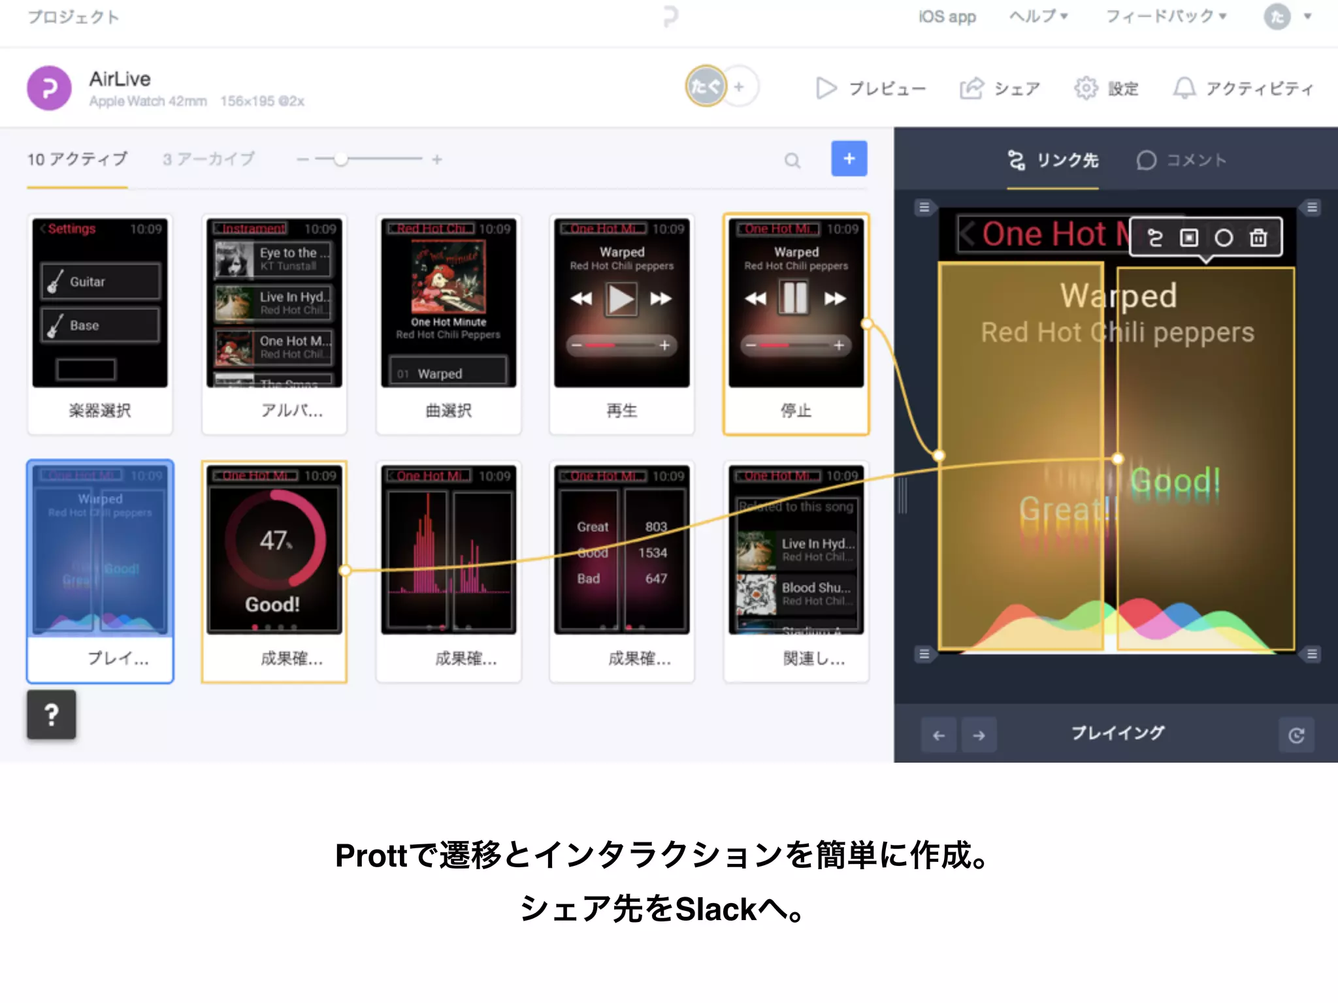Expand the フィードバック dropdown
1338x1003 pixels.
coord(1166,16)
